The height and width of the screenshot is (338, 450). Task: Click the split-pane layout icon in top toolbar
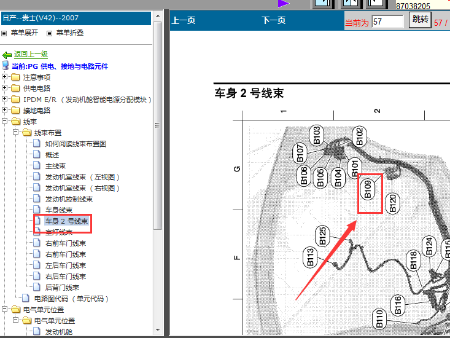tap(351, 4)
